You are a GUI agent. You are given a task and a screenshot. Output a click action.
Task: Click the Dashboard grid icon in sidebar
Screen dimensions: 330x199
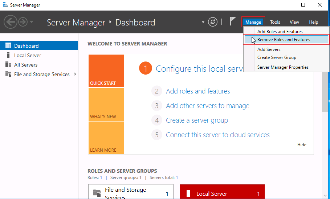[8, 46]
